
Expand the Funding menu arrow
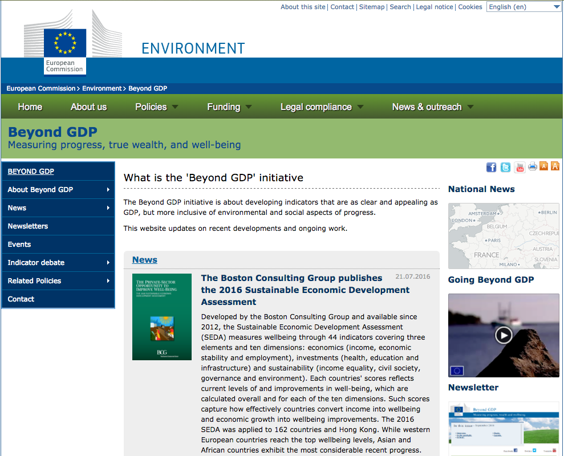tap(249, 107)
